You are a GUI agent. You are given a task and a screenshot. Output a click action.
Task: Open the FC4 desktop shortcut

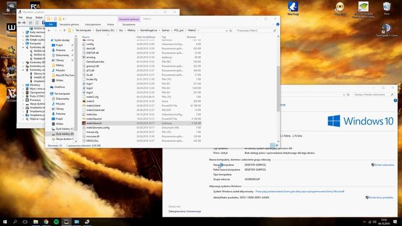click(x=35, y=6)
